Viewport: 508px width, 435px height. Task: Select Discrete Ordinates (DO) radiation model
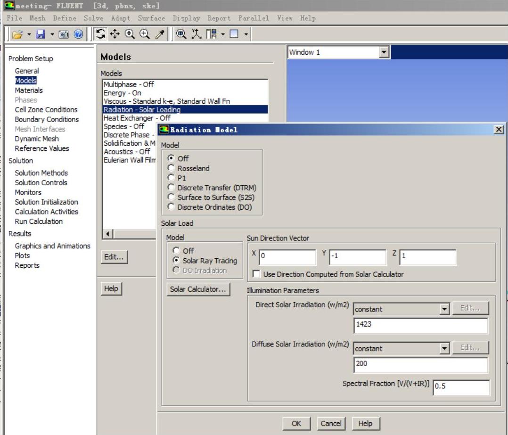172,207
